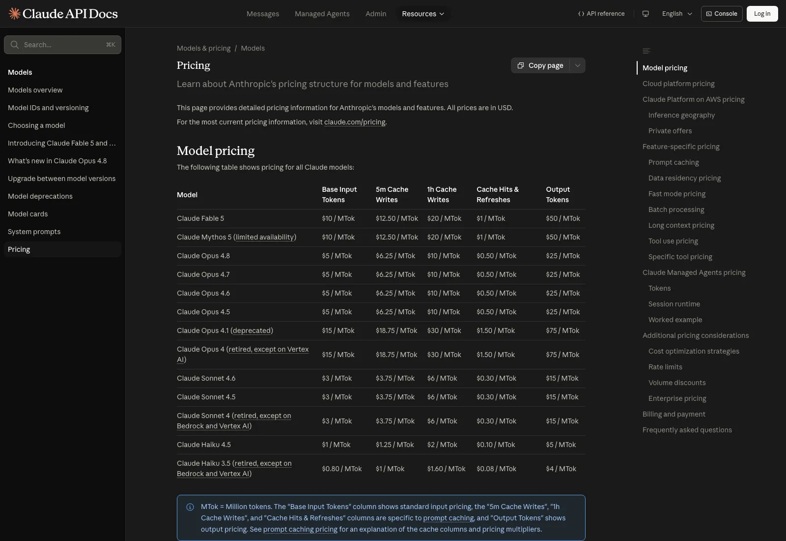Jump to Frequently asked questions section
The width and height of the screenshot is (786, 541).
[x=687, y=430]
